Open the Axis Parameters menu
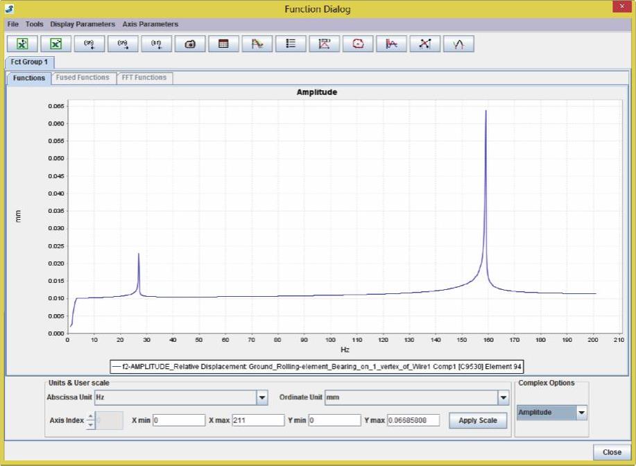This screenshot has width=636, height=466. click(x=150, y=24)
